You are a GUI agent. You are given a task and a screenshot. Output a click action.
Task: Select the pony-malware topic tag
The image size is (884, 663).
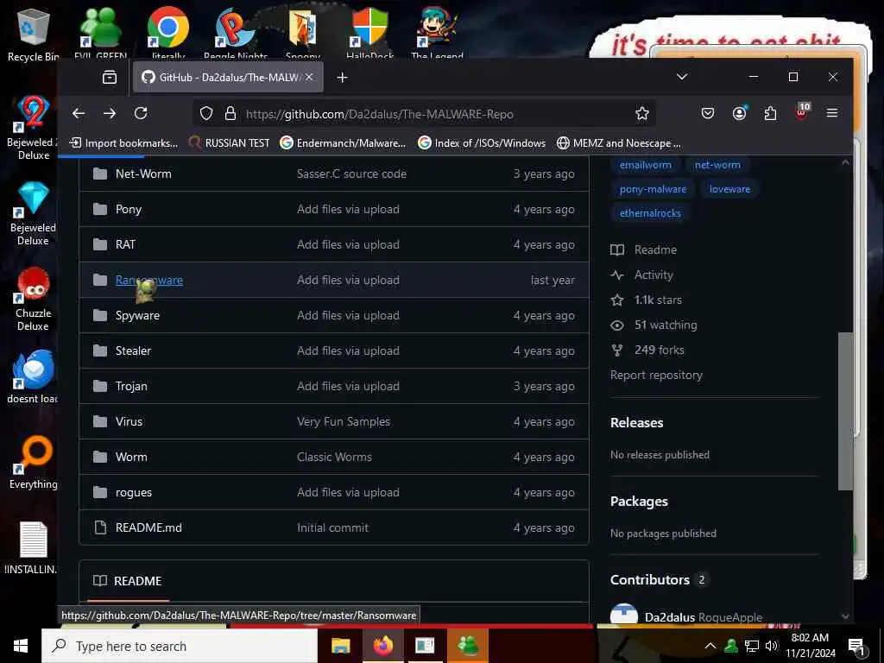pos(653,189)
